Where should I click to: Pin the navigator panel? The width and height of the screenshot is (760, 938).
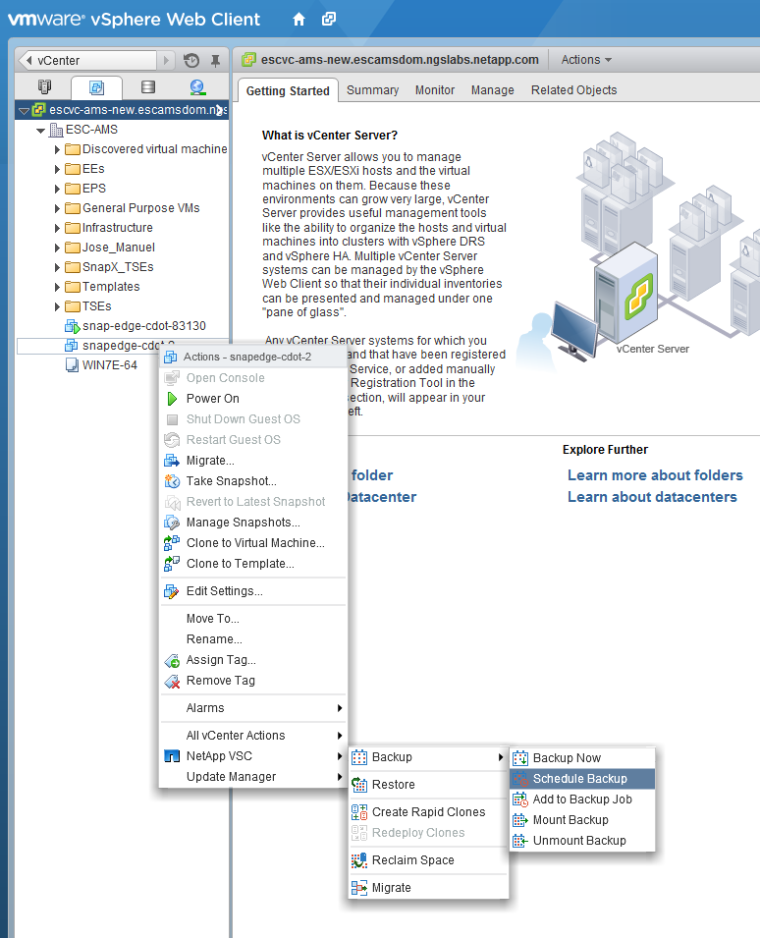click(x=216, y=61)
